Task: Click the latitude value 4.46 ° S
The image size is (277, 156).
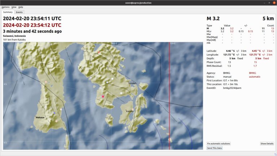Action: click(230, 51)
